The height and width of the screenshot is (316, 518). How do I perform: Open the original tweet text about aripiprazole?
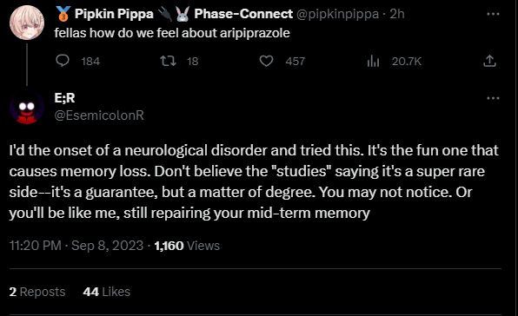(x=172, y=33)
